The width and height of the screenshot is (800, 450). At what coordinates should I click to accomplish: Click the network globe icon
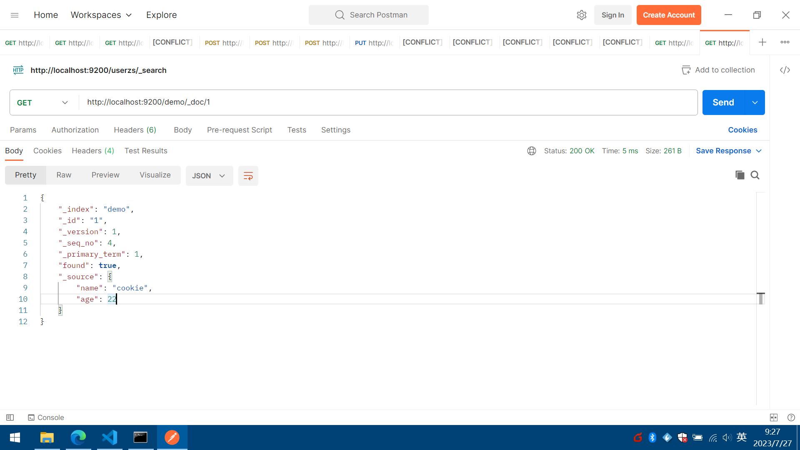[532, 151]
